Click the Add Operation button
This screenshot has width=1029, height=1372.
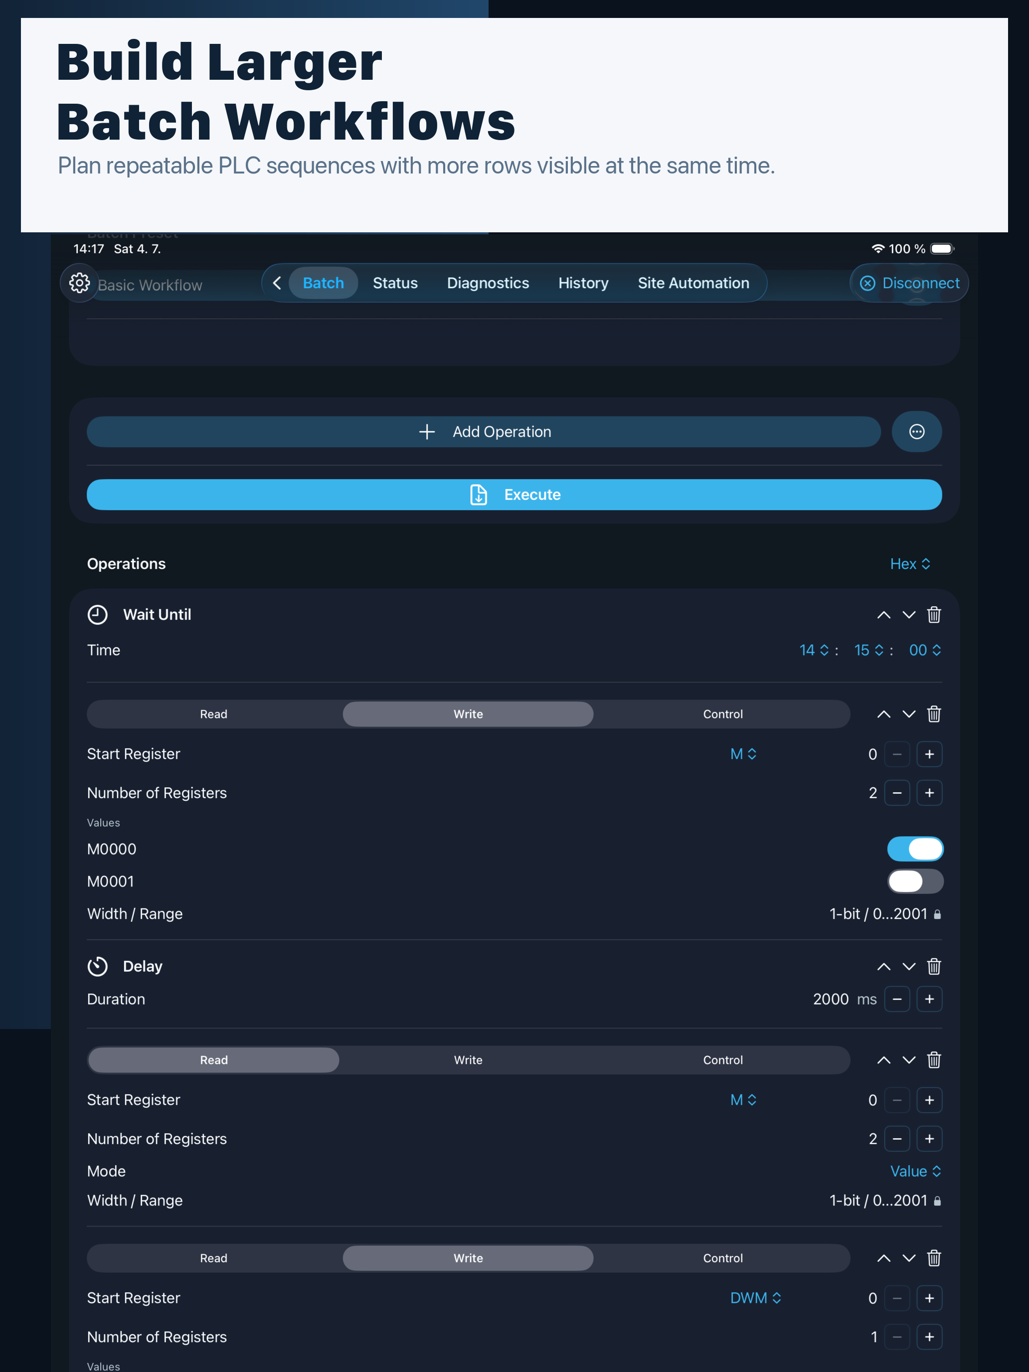click(x=483, y=432)
